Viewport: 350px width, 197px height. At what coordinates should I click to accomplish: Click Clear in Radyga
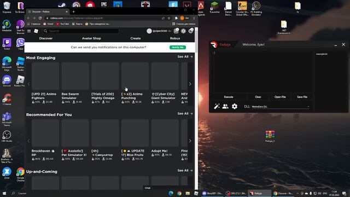(x=258, y=97)
